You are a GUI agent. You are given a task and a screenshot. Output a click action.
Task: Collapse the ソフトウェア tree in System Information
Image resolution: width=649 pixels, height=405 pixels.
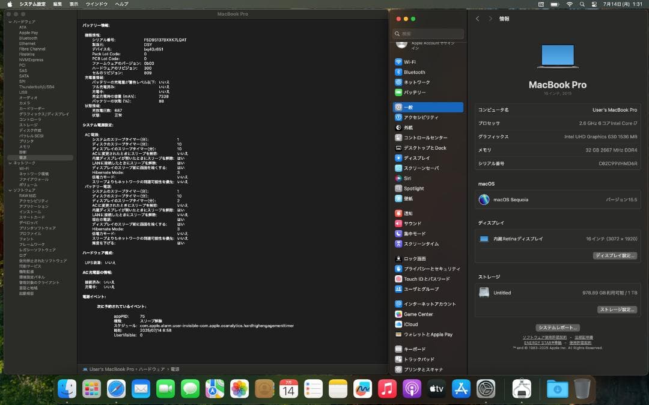tap(10, 190)
